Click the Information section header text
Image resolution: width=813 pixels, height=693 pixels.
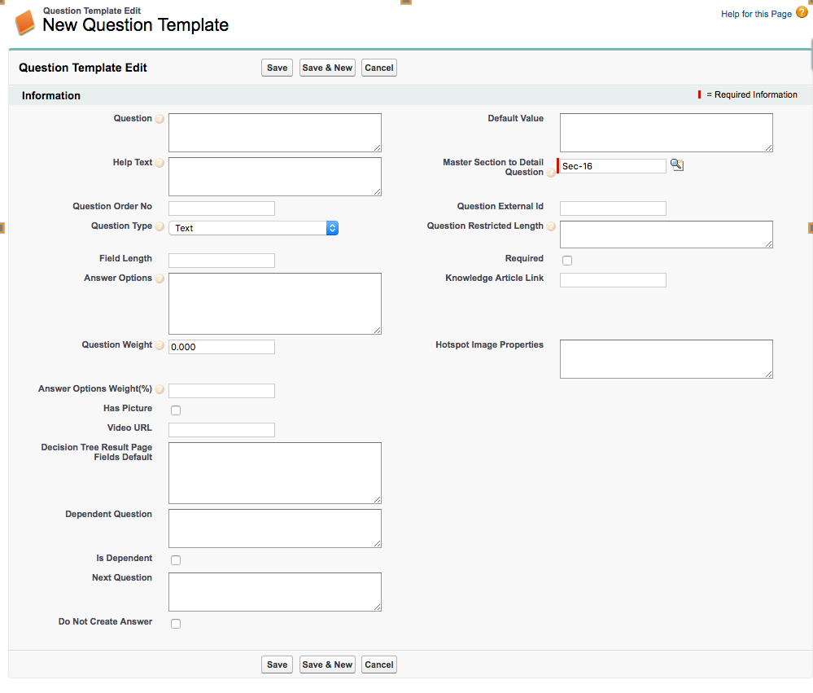50,95
